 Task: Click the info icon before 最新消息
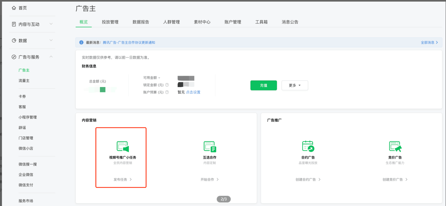click(81, 42)
